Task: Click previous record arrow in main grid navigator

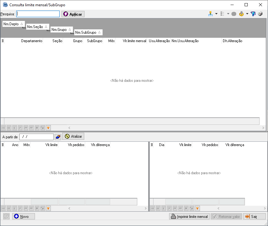Action: [15, 128]
